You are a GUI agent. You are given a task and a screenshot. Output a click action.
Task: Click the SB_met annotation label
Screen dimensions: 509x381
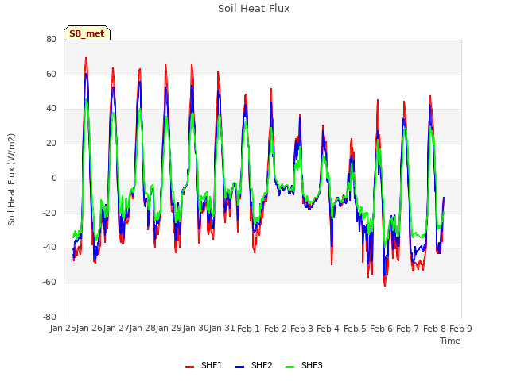[x=87, y=33]
